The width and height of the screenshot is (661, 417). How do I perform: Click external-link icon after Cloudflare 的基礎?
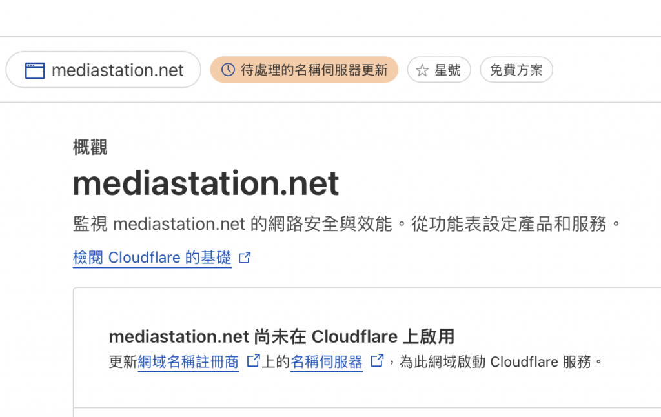point(245,257)
